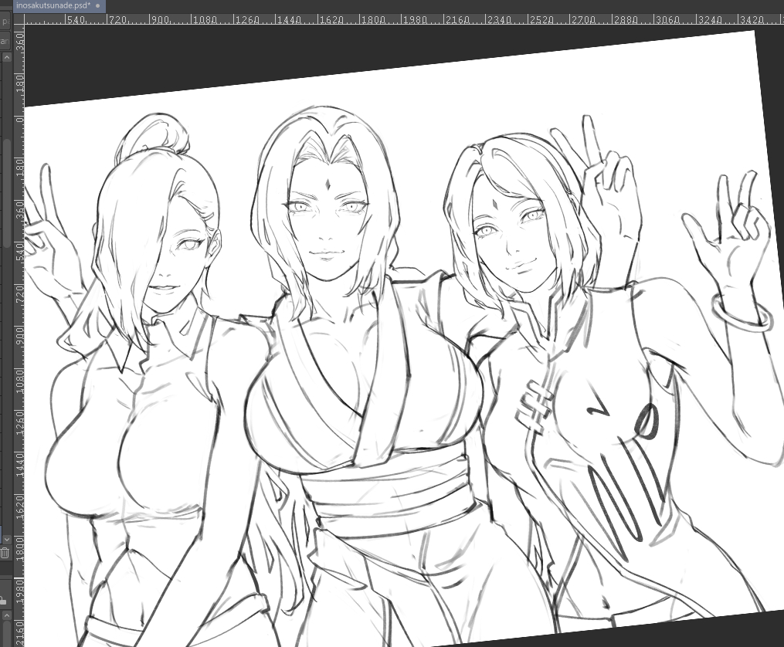The image size is (784, 647).
Task: Click the left panel's vertical scrollbar thumb
Action: click(x=7, y=193)
